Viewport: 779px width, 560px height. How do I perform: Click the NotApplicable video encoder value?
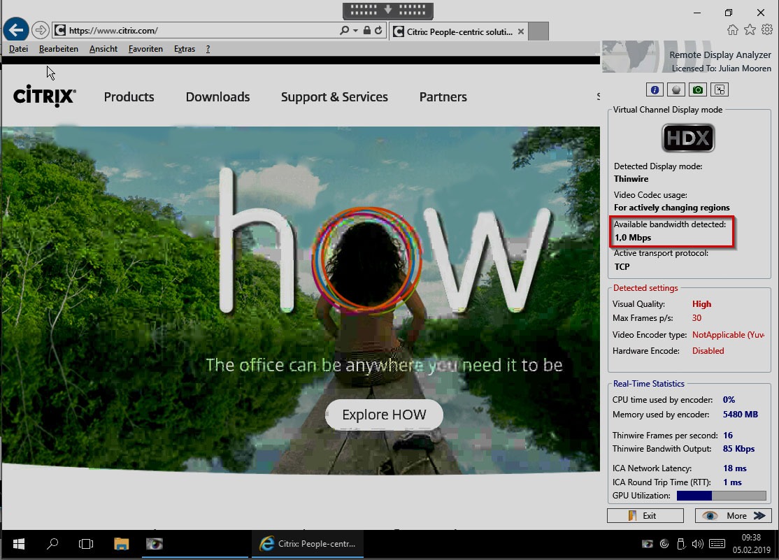tap(729, 335)
